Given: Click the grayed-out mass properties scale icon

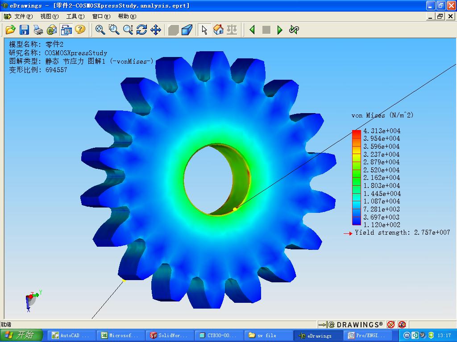Looking at the screenshot, I should (x=232, y=30).
